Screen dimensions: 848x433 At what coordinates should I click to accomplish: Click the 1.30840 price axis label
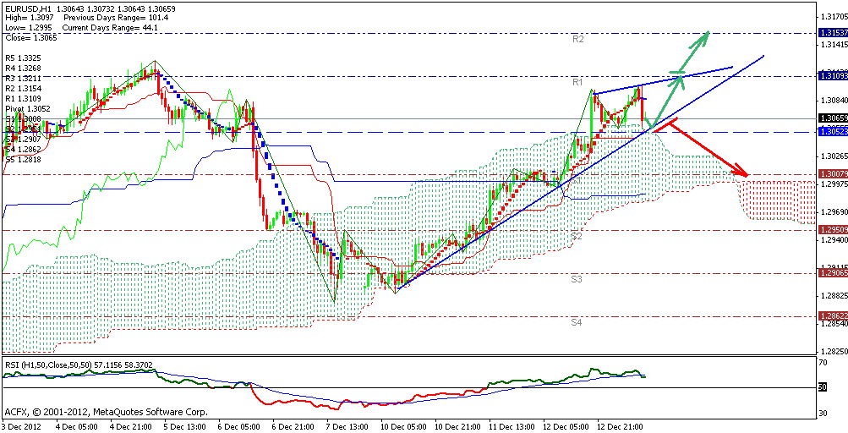(x=833, y=101)
